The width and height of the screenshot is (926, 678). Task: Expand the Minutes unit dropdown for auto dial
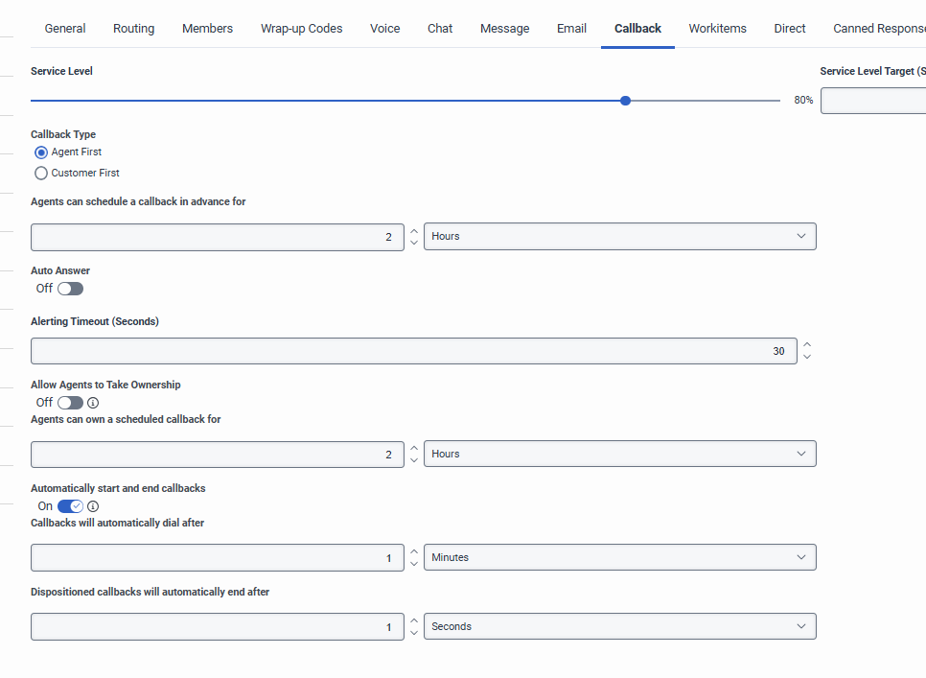tap(619, 558)
